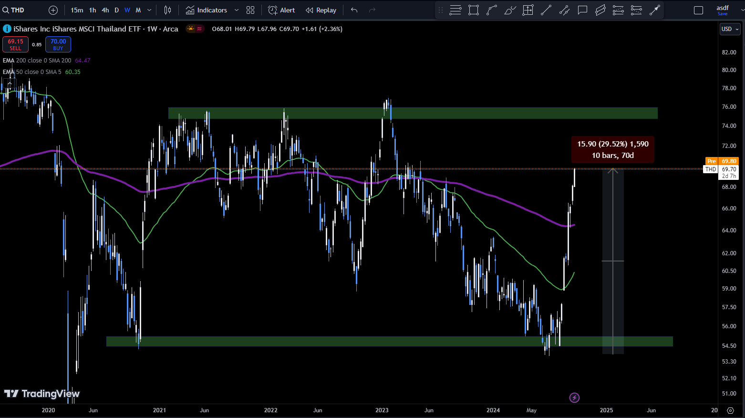Open the indicator templates grid icon

[250, 10]
